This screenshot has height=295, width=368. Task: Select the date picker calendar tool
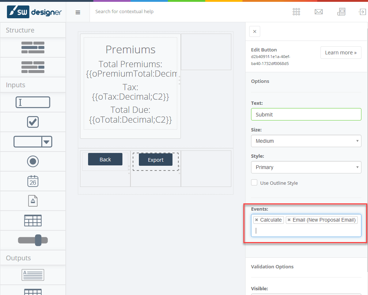(33, 181)
